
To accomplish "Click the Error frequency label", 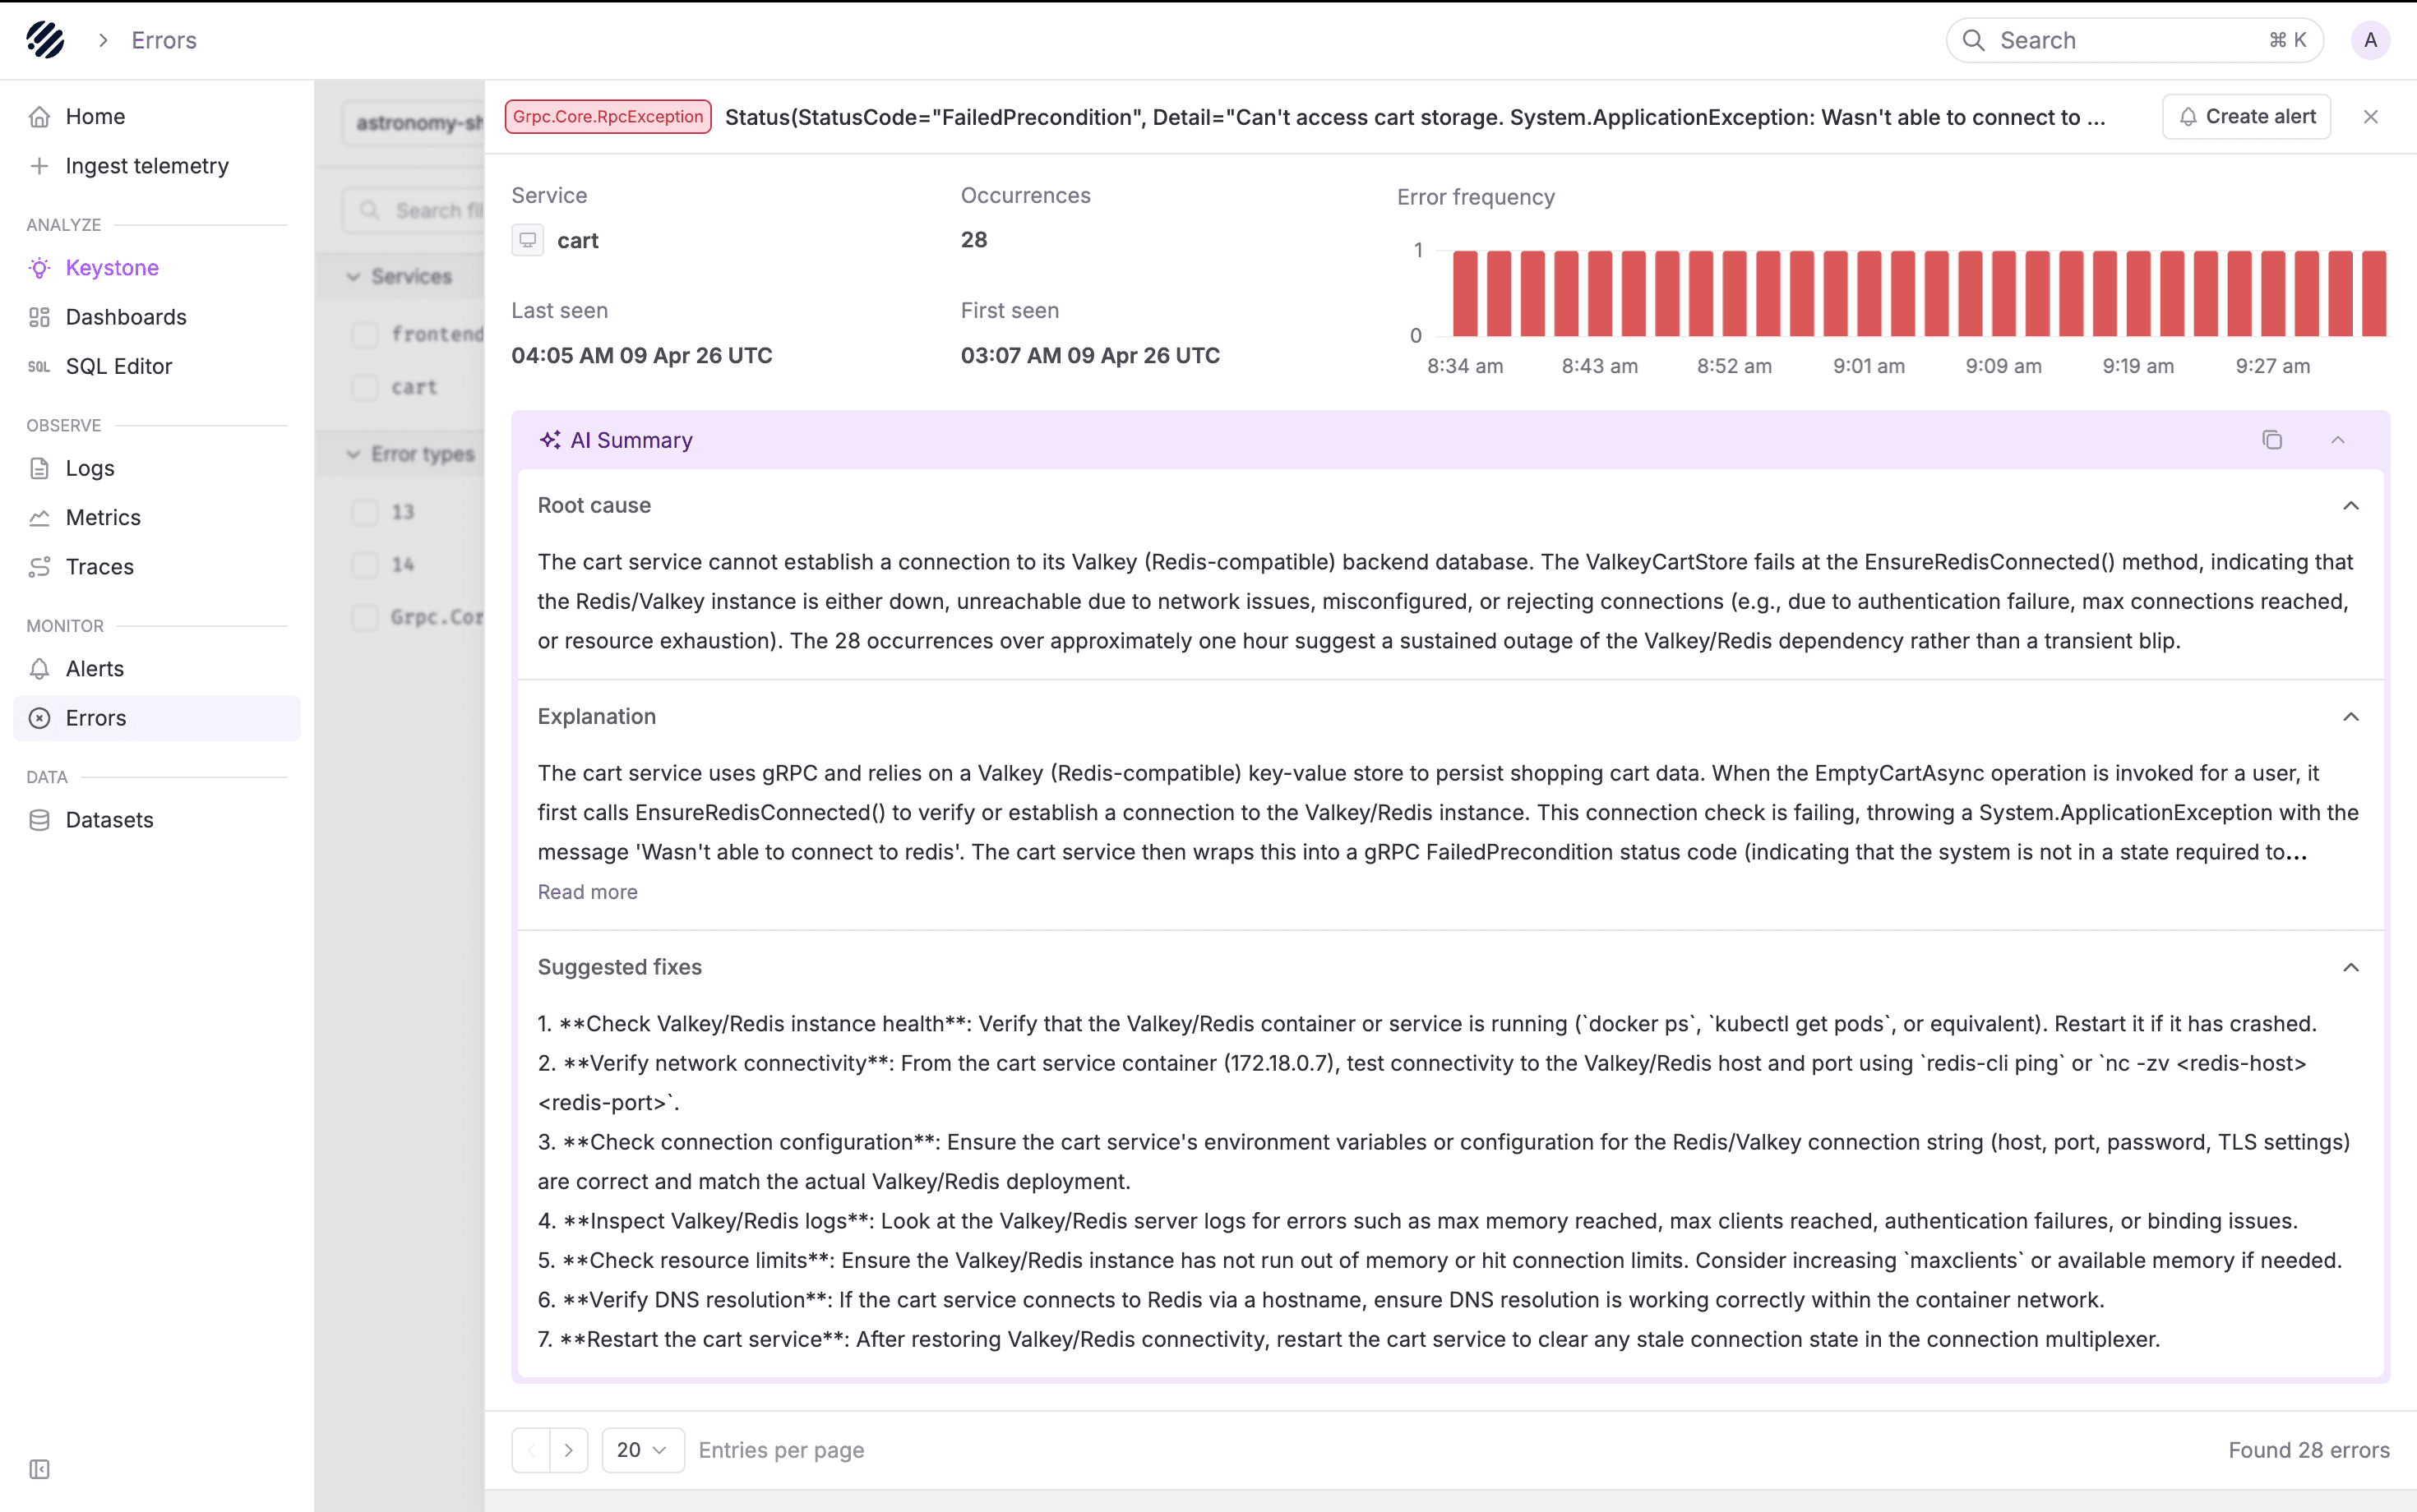I will tap(1476, 197).
